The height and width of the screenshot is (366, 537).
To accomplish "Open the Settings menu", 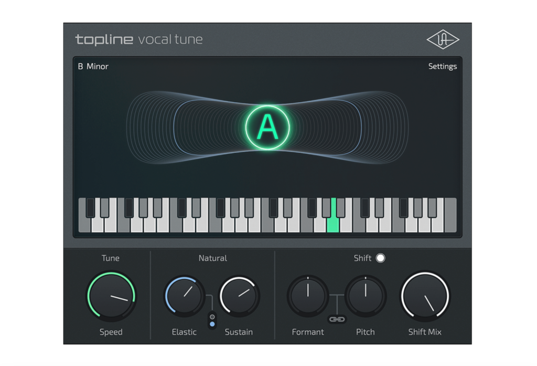I will [443, 66].
